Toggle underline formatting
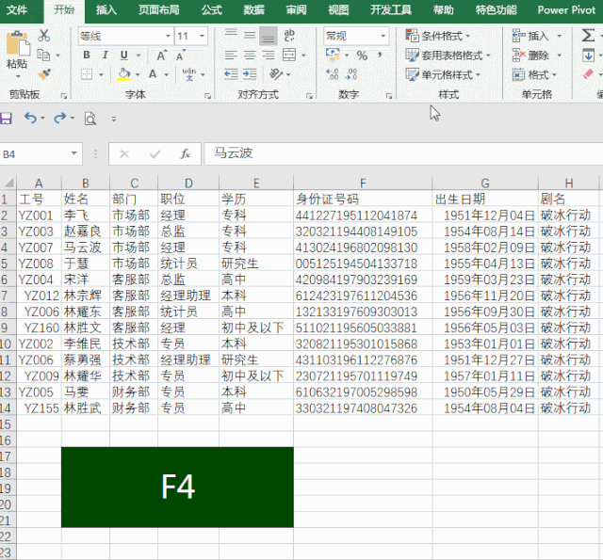 click(x=123, y=56)
